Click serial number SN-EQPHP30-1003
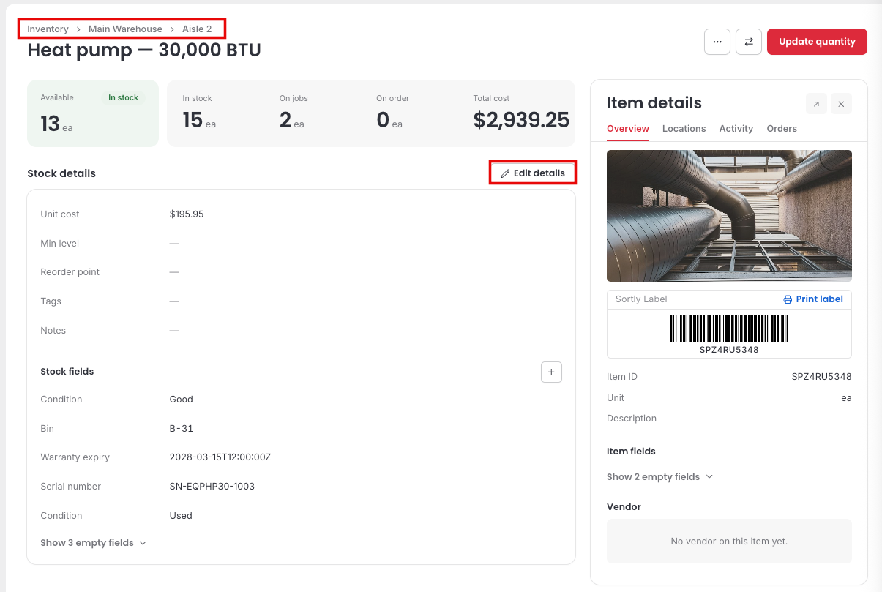This screenshot has width=882, height=592. point(212,487)
